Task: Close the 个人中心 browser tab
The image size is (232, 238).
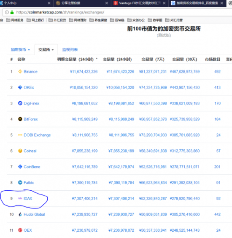Action: tap(49, 3)
